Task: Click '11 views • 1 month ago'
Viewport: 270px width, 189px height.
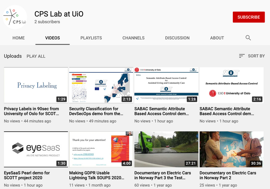Action: (90, 185)
